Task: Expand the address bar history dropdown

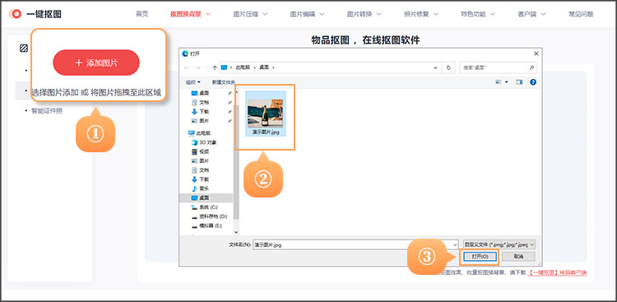Action: tap(435, 67)
